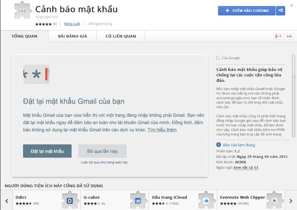The image size is (297, 210).
Task: Click the Google +1 button
Action: [x=278, y=36]
